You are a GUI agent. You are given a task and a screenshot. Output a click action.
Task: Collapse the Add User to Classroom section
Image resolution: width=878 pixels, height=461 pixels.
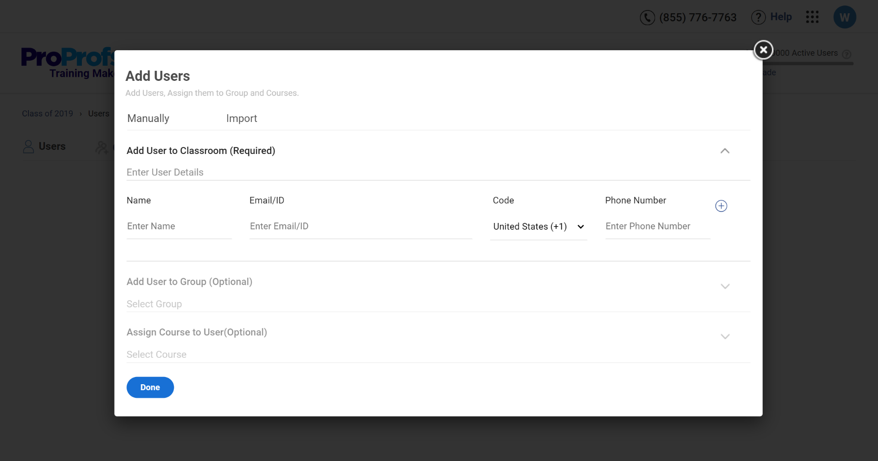(x=725, y=151)
